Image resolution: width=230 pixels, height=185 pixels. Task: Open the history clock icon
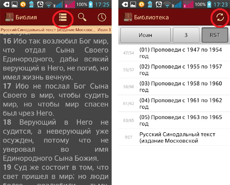[102, 17]
